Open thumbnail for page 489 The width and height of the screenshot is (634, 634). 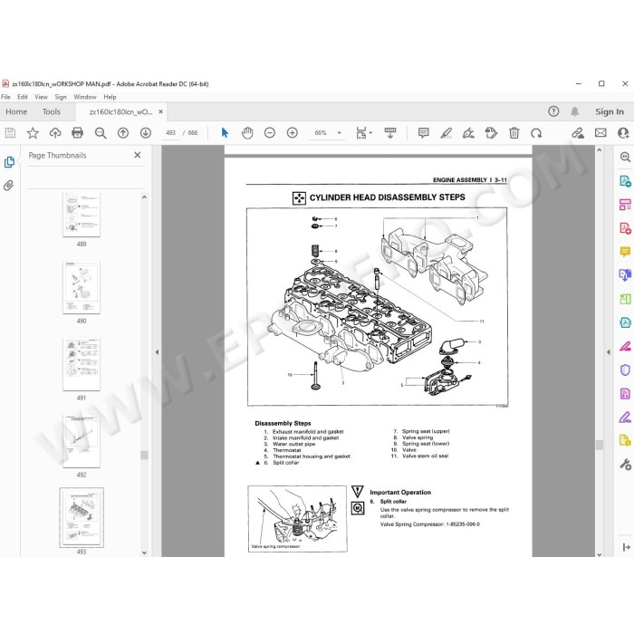(x=82, y=215)
